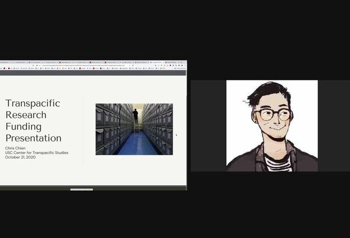Image resolution: width=350 pixels, height=238 pixels.
Task: Click the browser address bar
Action: [83, 66]
